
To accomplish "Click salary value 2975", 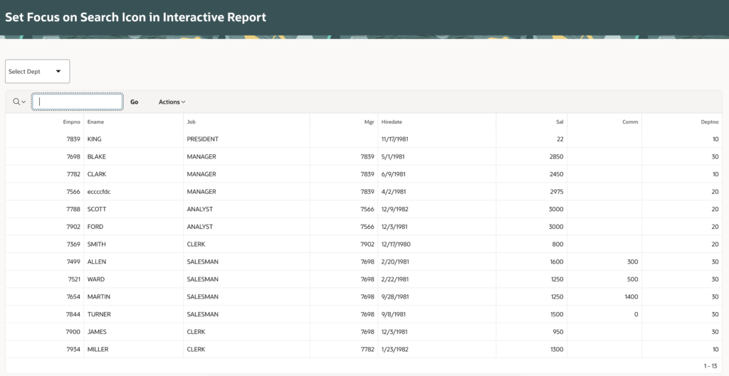I will click(x=556, y=192).
